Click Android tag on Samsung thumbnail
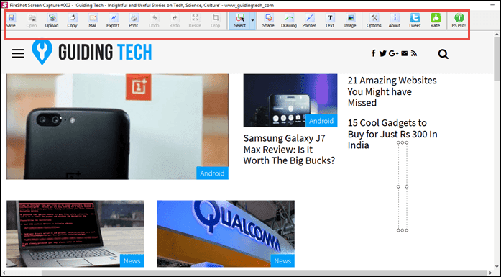501x277 pixels. point(321,121)
